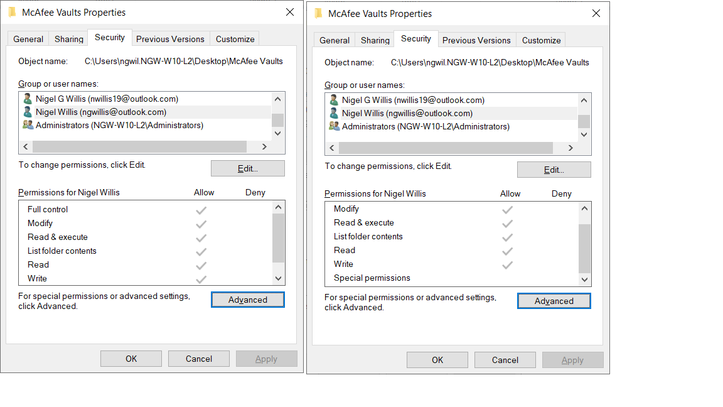Switch to Security tab in left window
This screenshot has height=407, width=723.
point(110,38)
